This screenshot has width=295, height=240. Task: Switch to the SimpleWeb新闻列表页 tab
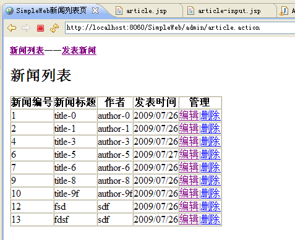[x=51, y=11]
